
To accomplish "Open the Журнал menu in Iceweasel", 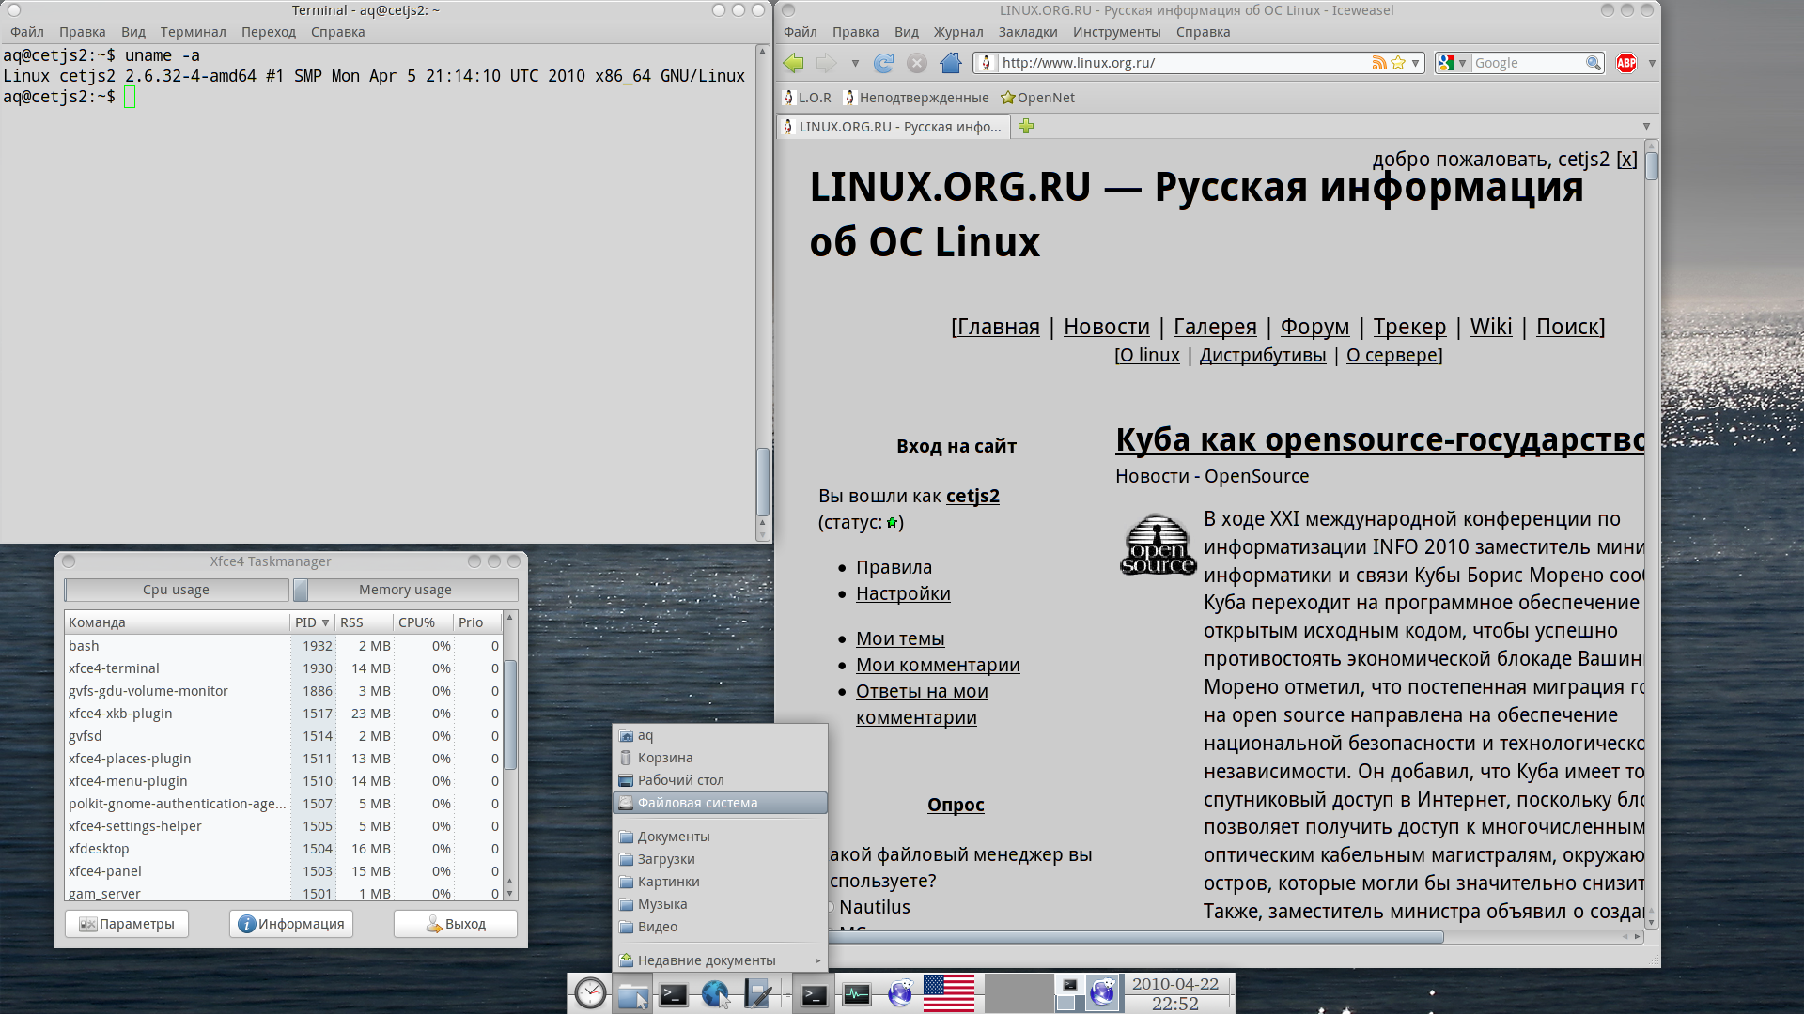I will point(958,32).
